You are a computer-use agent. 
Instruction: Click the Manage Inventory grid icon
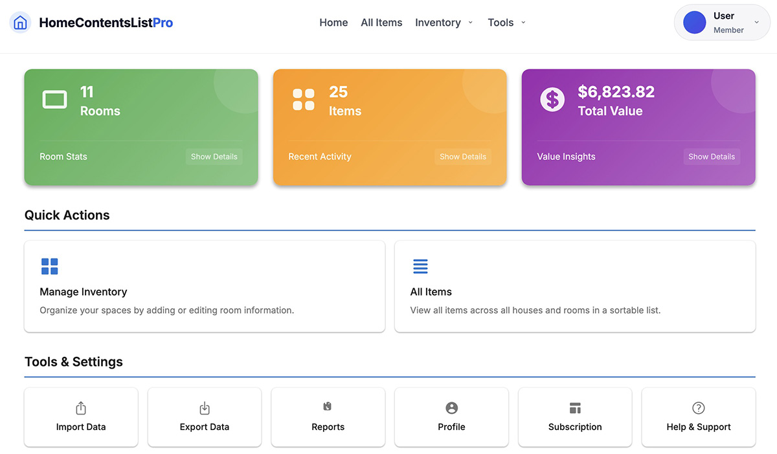tap(50, 266)
